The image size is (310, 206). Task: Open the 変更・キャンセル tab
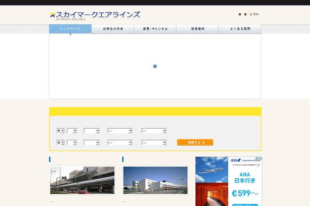click(x=155, y=29)
